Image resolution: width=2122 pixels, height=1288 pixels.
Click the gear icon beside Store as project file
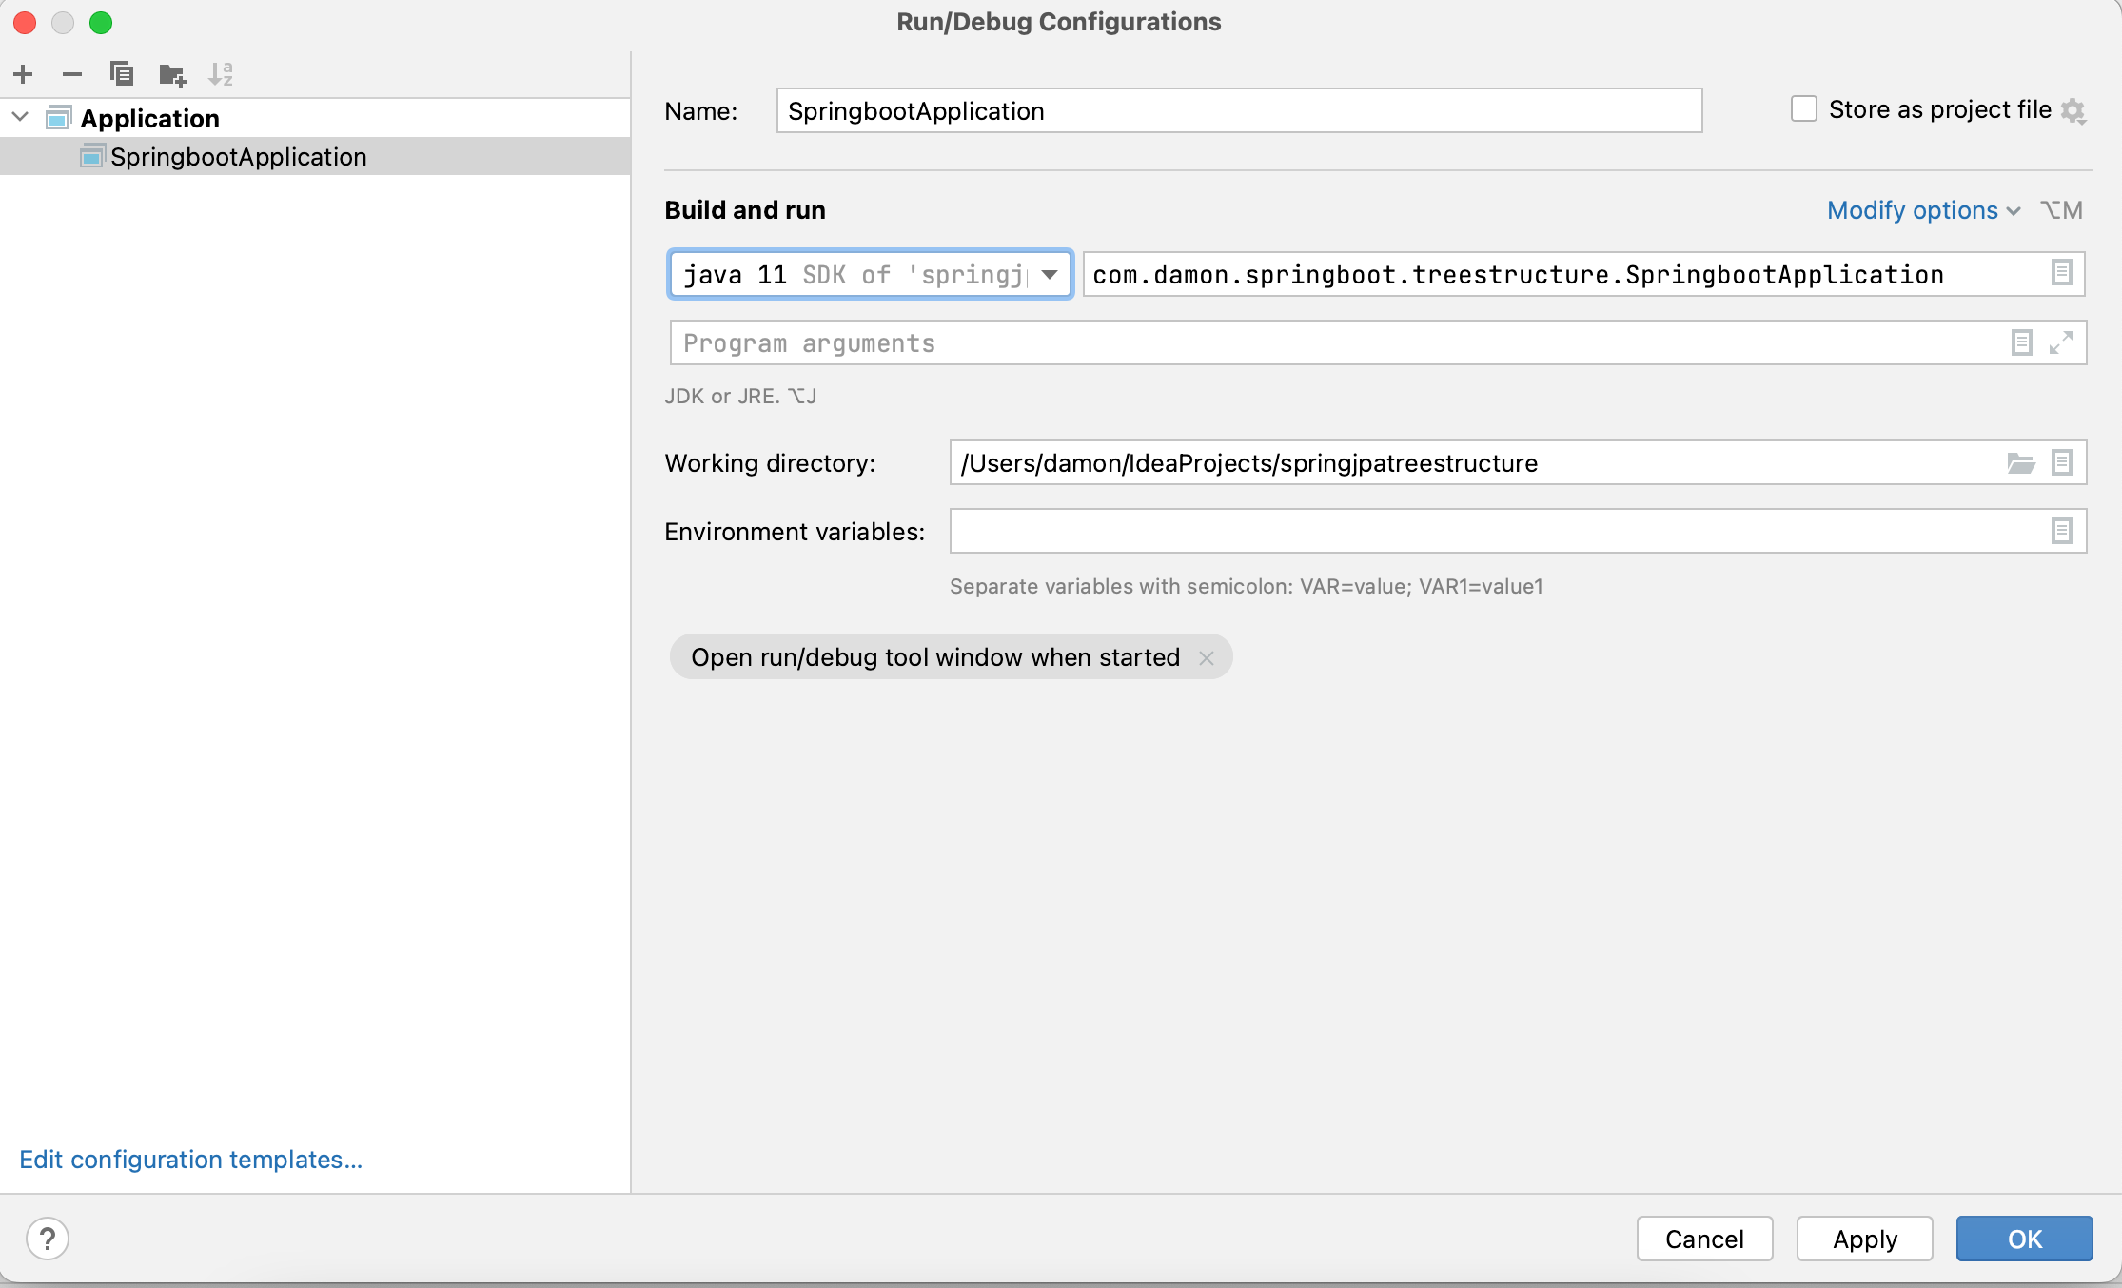[2073, 111]
